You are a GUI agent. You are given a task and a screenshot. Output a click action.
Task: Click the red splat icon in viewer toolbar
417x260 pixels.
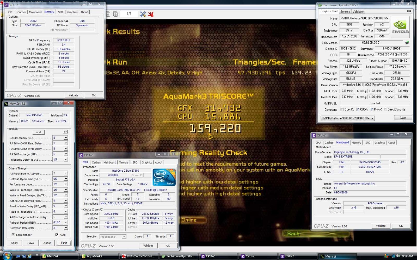151,14
